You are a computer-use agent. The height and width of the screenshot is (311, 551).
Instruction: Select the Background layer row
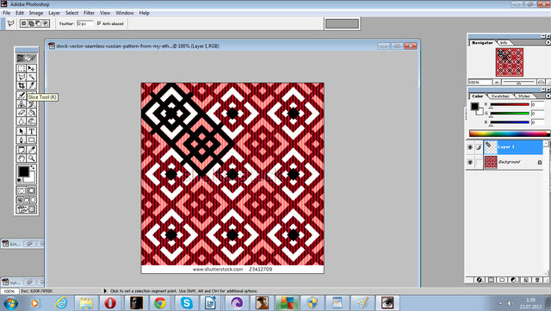[513, 162]
